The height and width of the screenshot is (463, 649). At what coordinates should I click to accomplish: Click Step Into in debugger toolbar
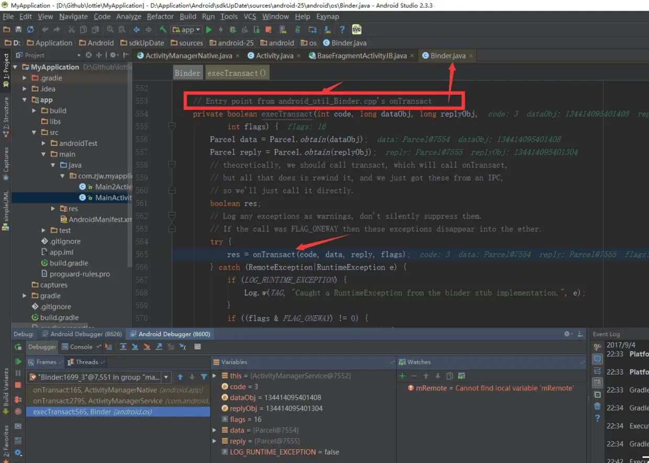(135, 346)
